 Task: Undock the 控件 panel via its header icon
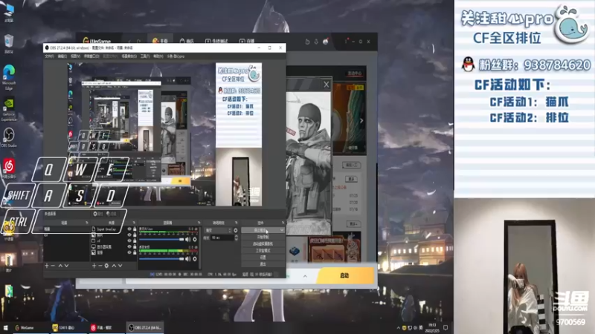coord(283,223)
